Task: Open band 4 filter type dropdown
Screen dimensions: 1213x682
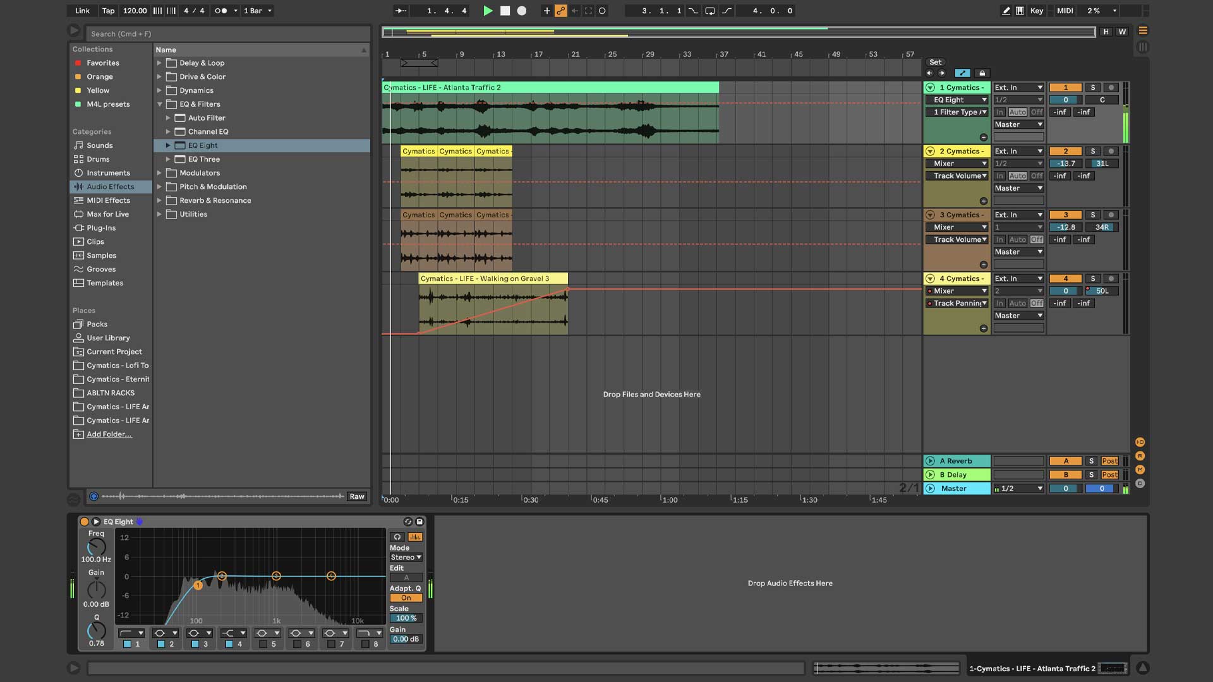Action: tap(234, 633)
